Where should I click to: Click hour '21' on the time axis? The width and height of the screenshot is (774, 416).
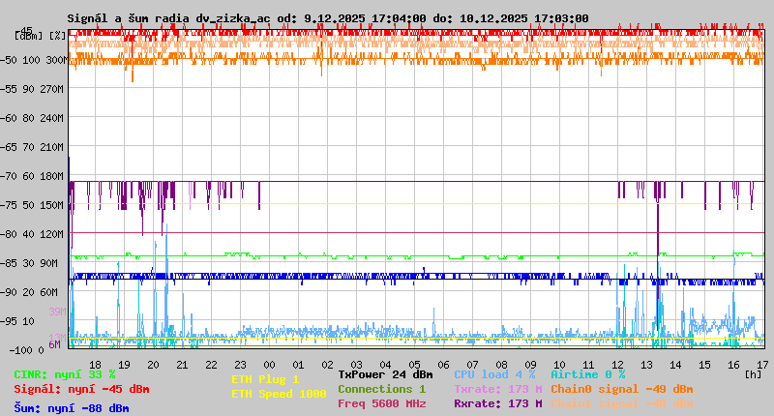(182, 365)
